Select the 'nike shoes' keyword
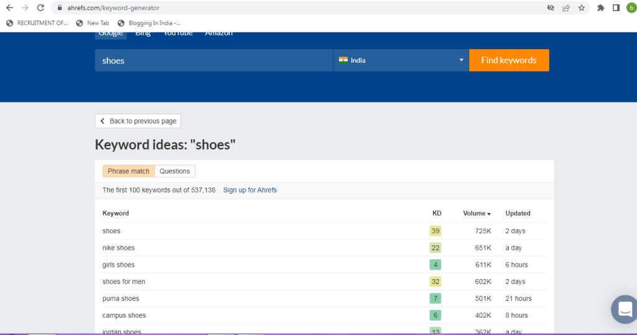Screen dimensions: 637x335 click(x=118, y=248)
